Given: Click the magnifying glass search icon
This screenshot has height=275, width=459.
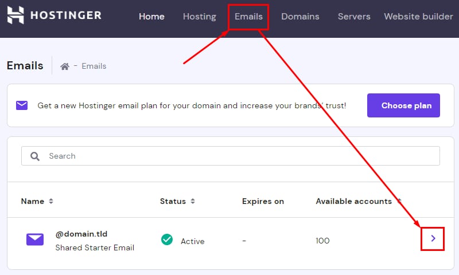Looking at the screenshot, I should click(35, 156).
